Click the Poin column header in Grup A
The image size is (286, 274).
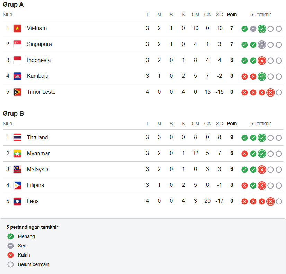[232, 15]
